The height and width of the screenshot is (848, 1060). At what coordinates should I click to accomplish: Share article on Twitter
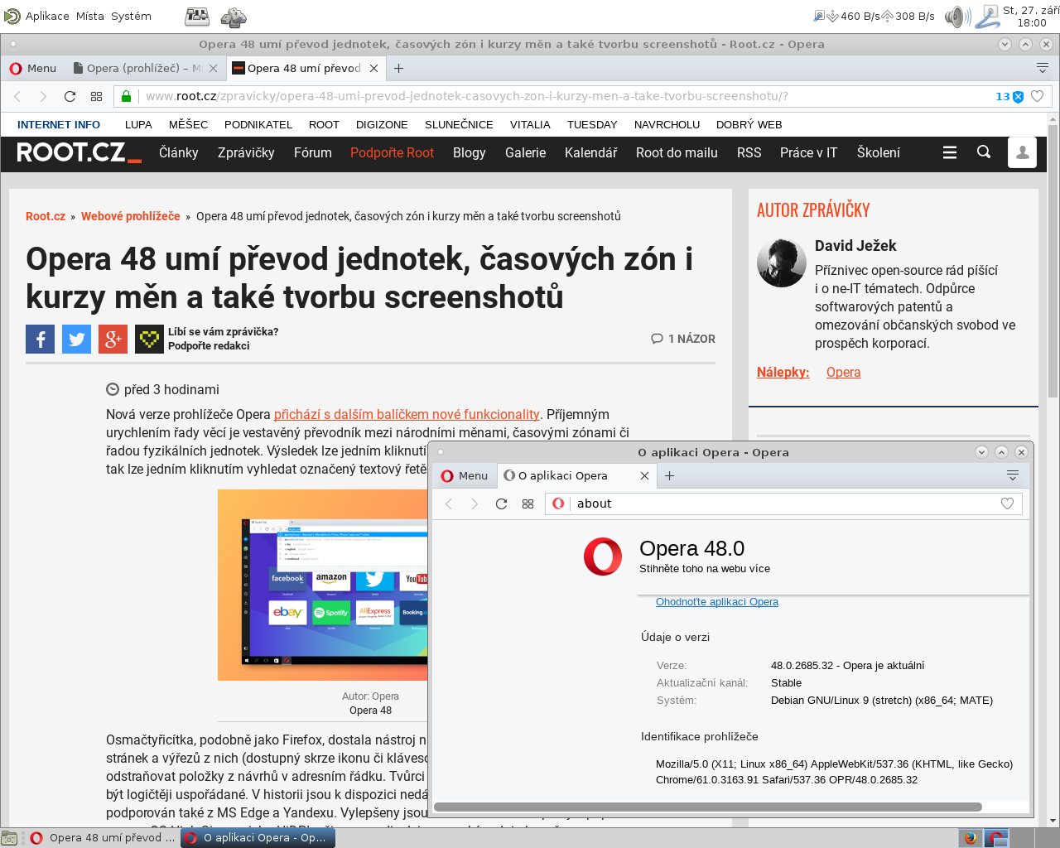[76, 340]
